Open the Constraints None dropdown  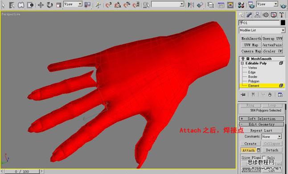click(272, 136)
